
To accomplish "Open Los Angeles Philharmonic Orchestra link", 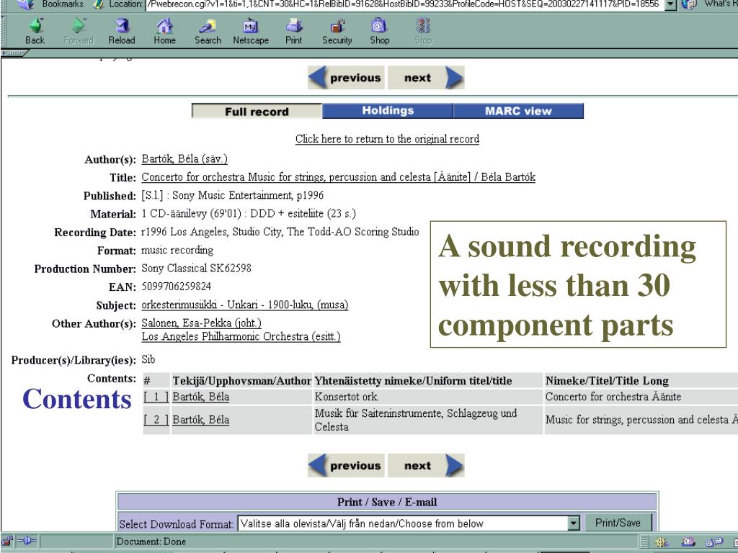I will tap(241, 337).
